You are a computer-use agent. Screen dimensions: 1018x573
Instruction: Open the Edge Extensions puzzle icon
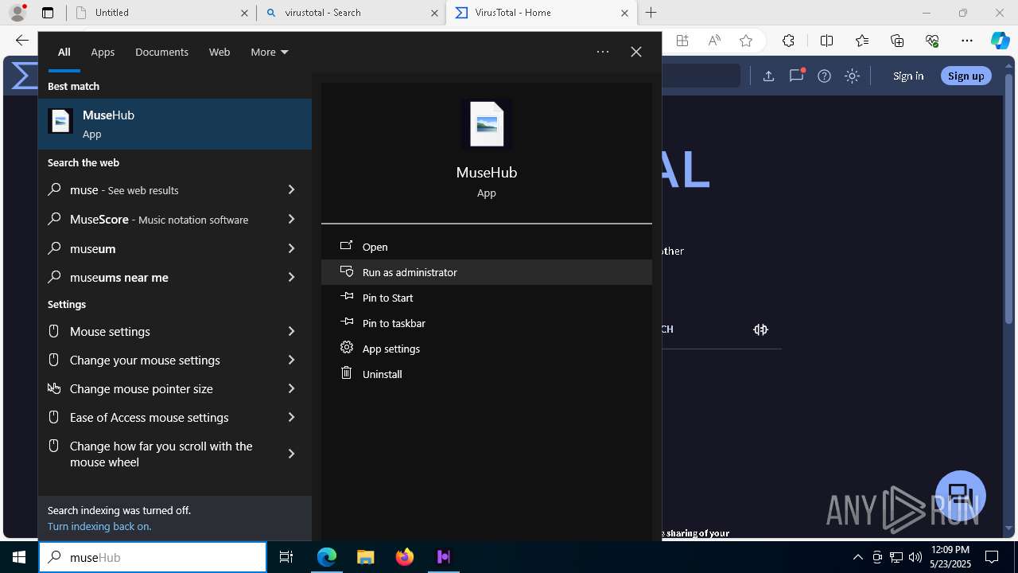pos(788,41)
